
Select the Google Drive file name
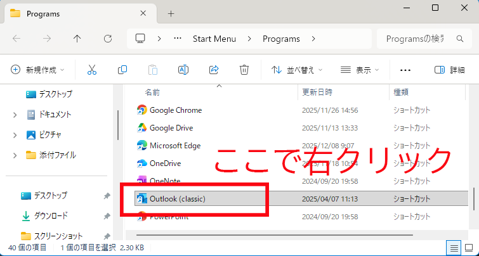pyautogui.click(x=171, y=127)
